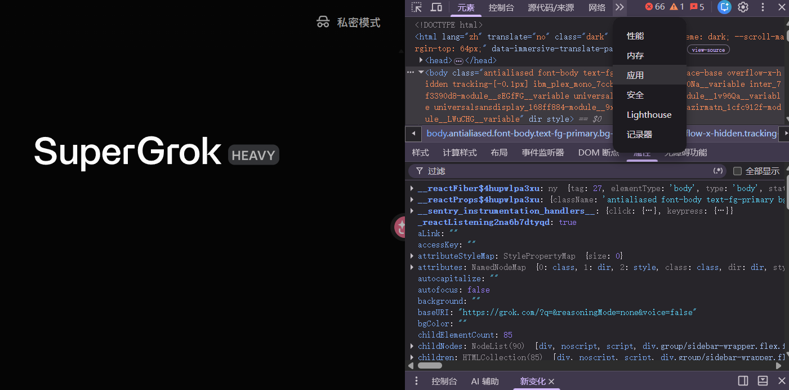Click the three-dot actions beside body node
Image resolution: width=789 pixels, height=390 pixels.
[411, 73]
